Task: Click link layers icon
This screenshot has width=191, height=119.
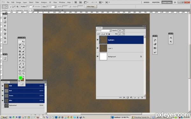Action: [x=120, y=97]
